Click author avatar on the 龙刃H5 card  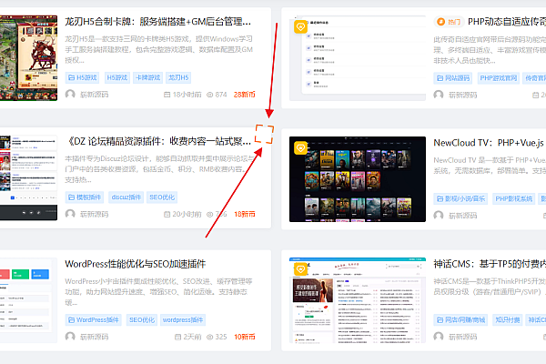point(70,95)
